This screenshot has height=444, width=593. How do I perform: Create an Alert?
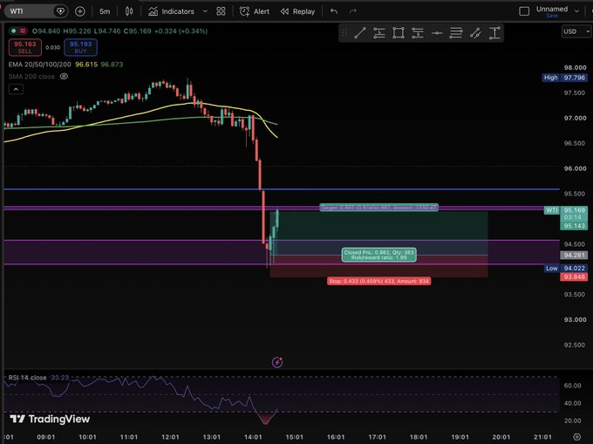click(x=255, y=11)
